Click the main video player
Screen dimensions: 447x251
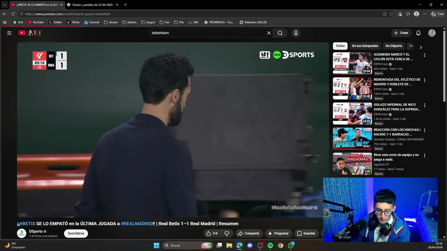pyautogui.click(x=173, y=130)
